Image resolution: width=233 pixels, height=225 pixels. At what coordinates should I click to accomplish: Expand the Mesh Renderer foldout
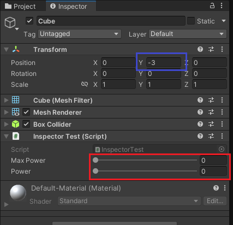point(7,112)
